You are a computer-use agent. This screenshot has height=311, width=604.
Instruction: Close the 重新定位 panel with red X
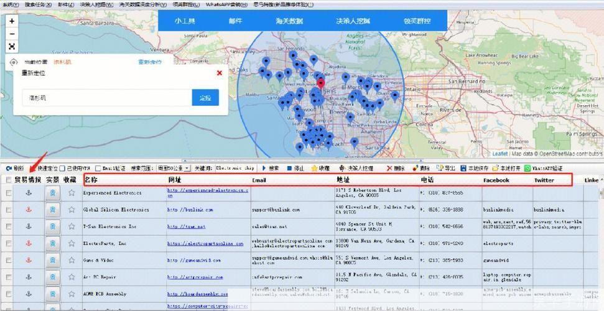[219, 73]
